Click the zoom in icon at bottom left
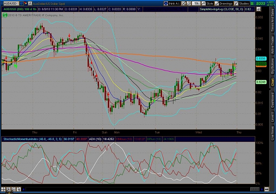The width and height of the screenshot is (276, 194). [x=8, y=189]
